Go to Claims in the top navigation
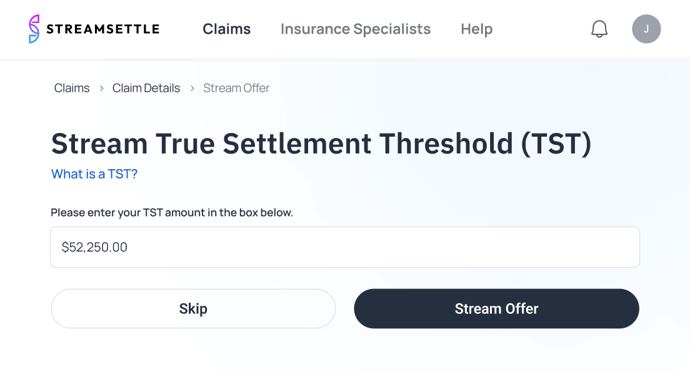The width and height of the screenshot is (690, 372). [x=226, y=29]
